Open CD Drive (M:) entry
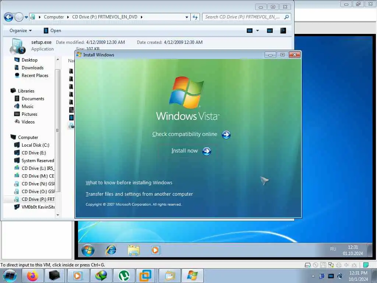 coord(34,176)
